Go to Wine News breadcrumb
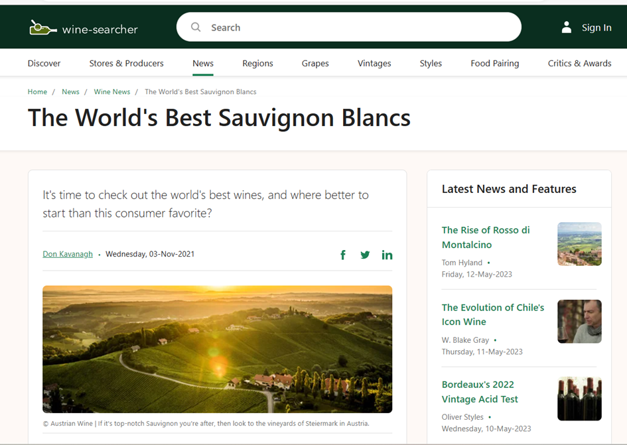 click(x=112, y=92)
